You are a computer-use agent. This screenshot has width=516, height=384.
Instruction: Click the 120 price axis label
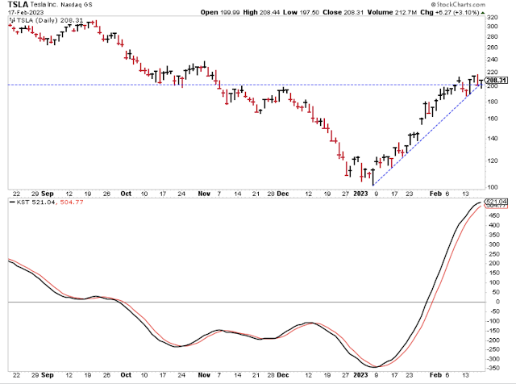pos(493,161)
